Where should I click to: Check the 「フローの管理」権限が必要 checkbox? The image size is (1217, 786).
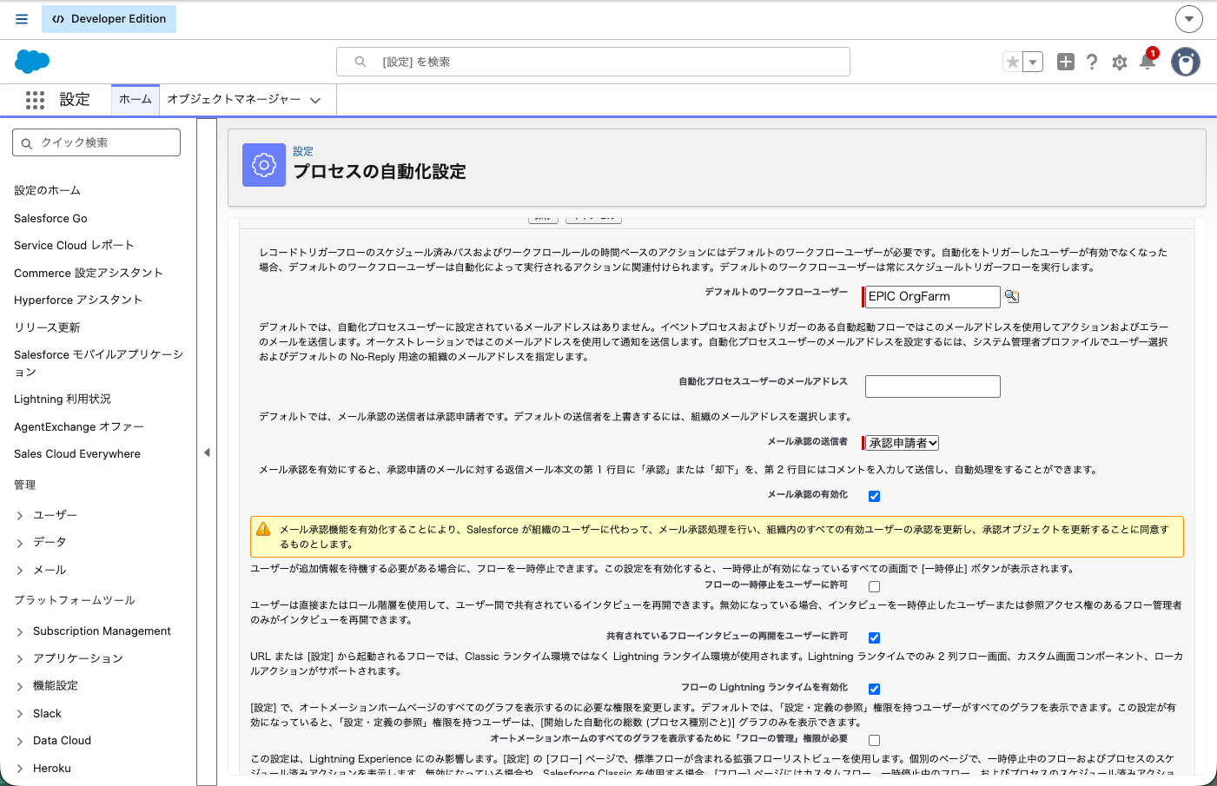tap(874, 740)
